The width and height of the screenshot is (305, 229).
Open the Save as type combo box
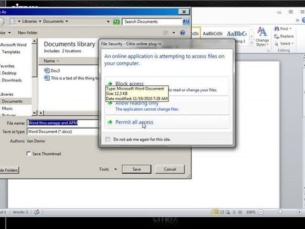tap(63, 132)
